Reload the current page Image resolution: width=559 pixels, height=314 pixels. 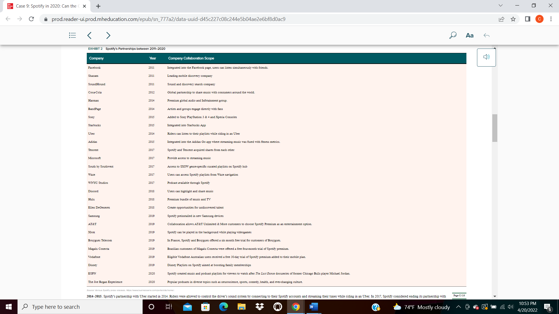point(31,19)
